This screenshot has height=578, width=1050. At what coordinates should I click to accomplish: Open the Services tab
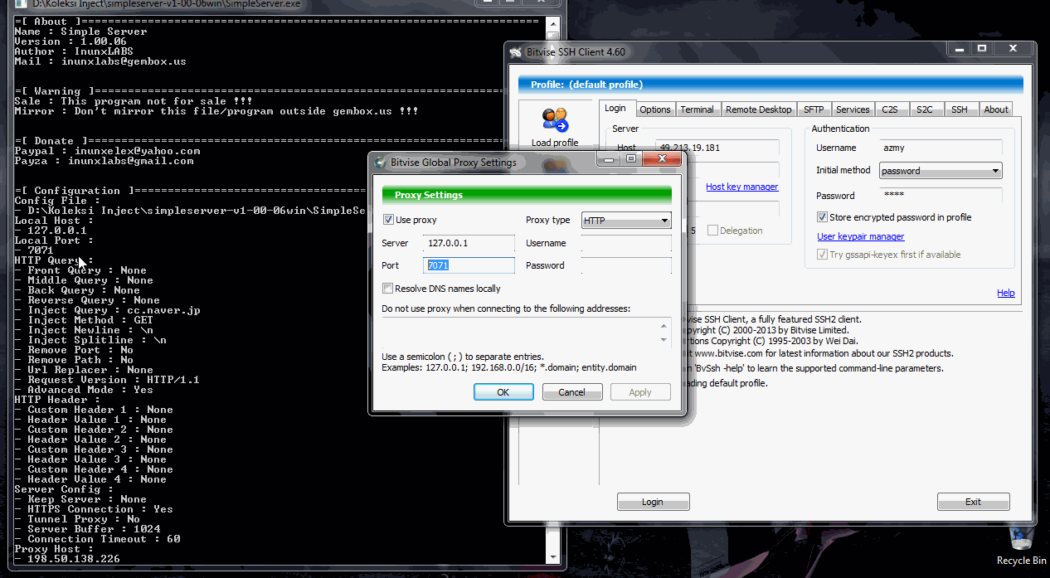(853, 109)
